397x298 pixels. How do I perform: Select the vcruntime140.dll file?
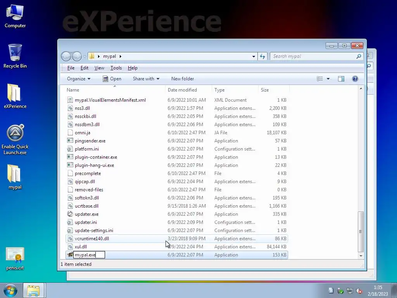click(x=176, y=239)
